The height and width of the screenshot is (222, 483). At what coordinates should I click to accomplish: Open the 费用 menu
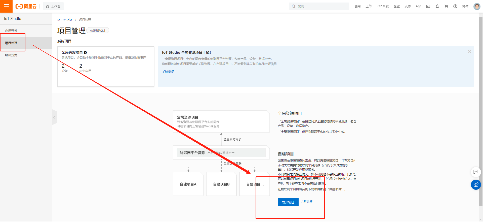[x=357, y=6]
